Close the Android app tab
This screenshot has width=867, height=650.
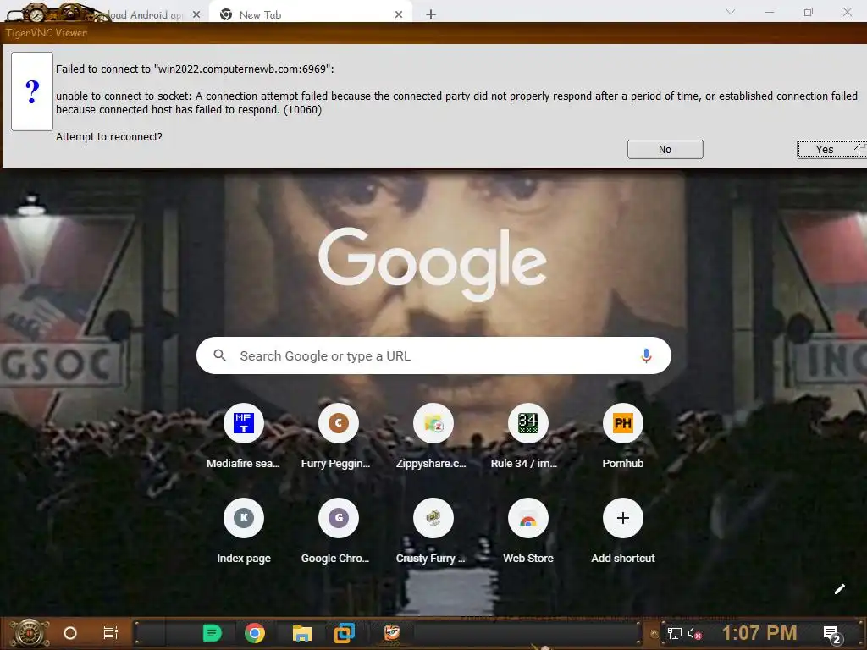click(x=196, y=15)
